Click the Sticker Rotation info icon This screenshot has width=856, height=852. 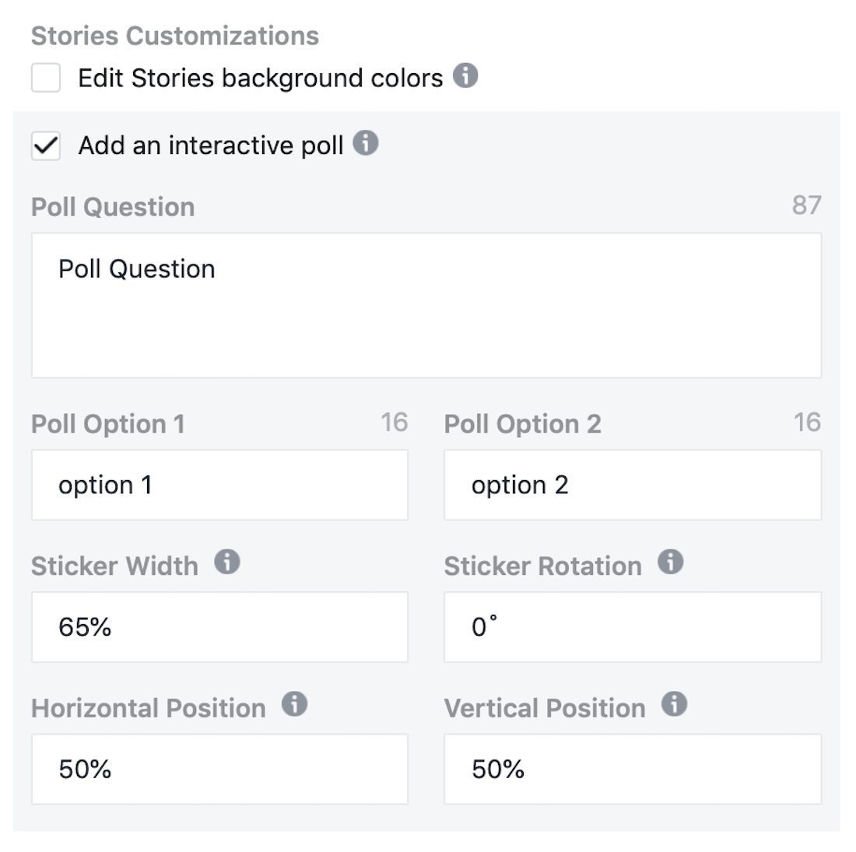point(670,562)
